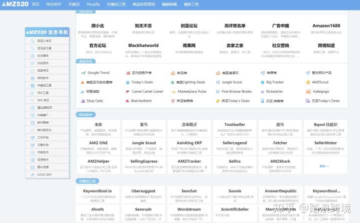Screen dimensions: 360x223
Task: Click the Big Tracker icon
Action: coord(262,82)
